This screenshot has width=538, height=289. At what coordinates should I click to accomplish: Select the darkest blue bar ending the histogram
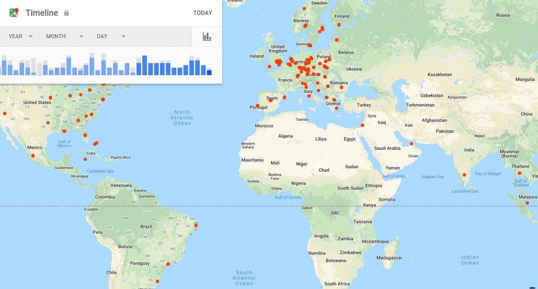click(209, 72)
